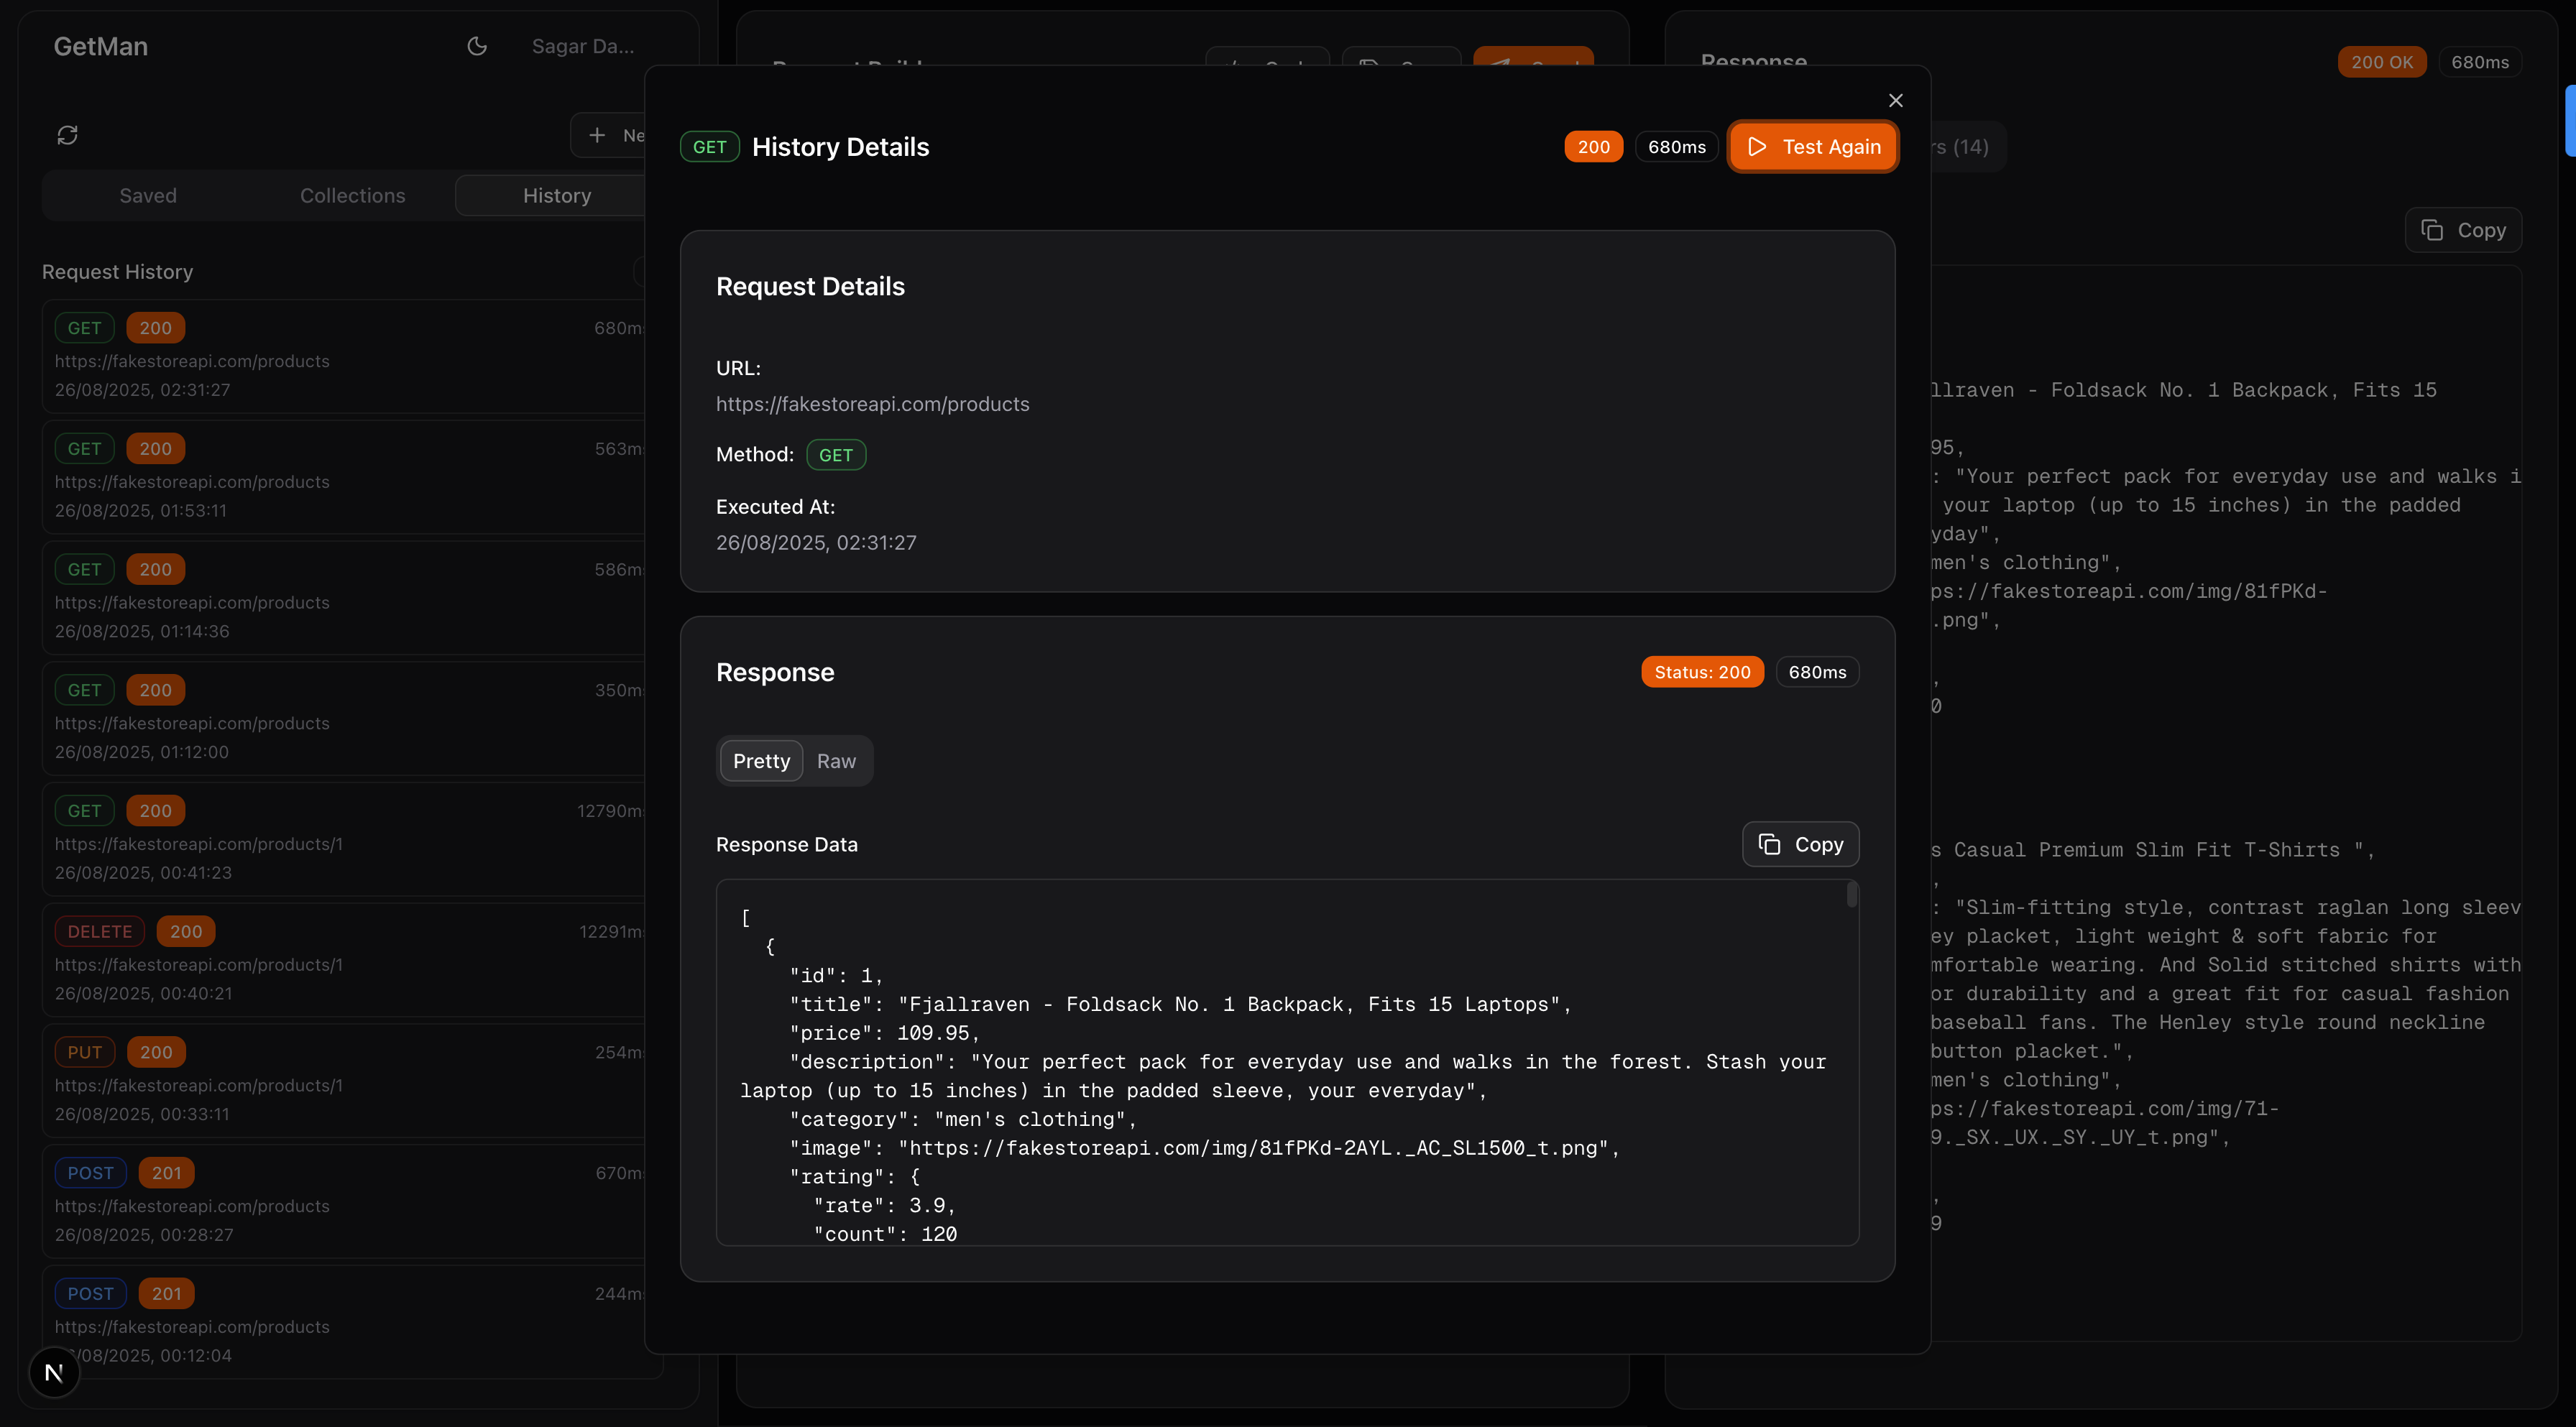Select Pretty response view
The height and width of the screenshot is (1427, 2576).
click(x=761, y=761)
